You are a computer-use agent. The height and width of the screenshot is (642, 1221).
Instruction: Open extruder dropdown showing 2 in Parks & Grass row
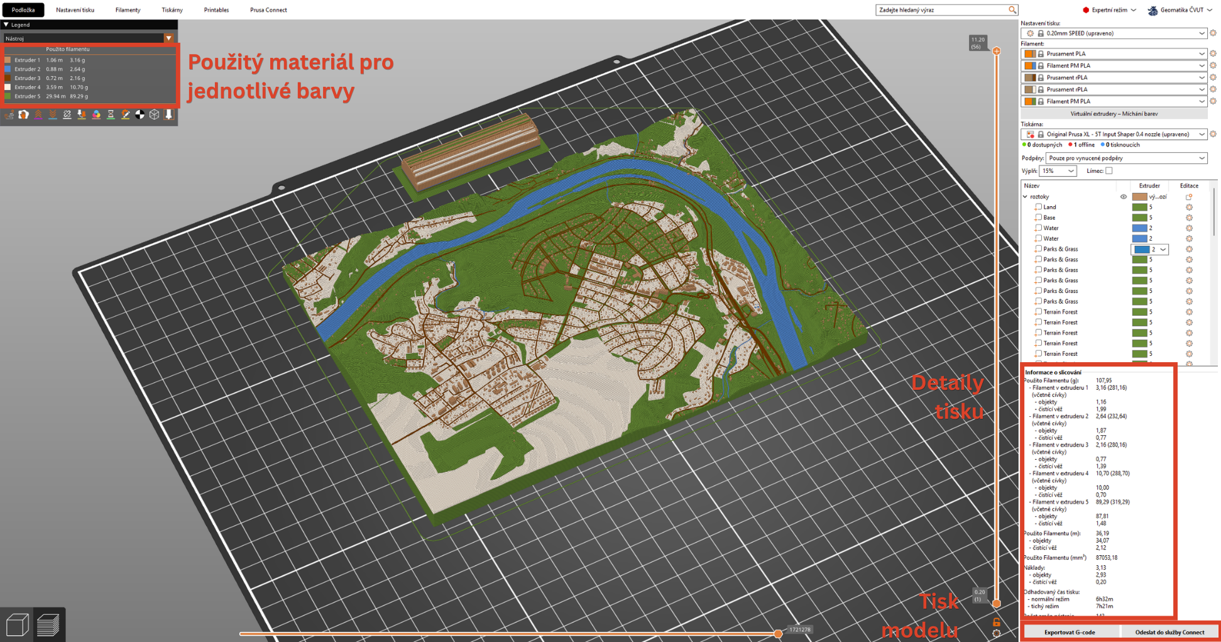coord(1150,249)
